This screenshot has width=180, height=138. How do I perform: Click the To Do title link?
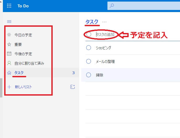pos(23,6)
